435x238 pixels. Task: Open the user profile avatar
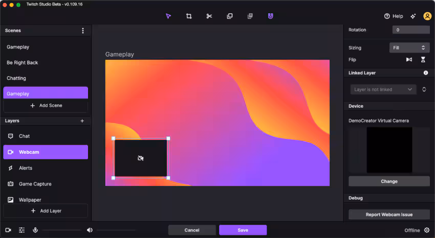427,16
